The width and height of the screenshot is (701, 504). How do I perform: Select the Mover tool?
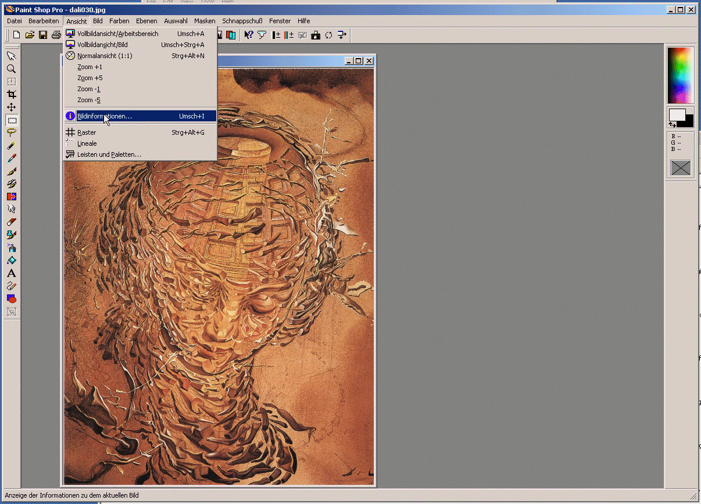pyautogui.click(x=12, y=107)
